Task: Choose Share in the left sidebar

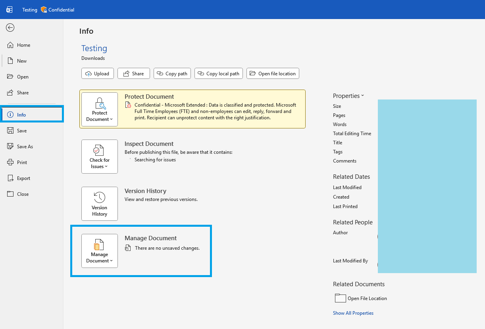Action: (x=32, y=93)
